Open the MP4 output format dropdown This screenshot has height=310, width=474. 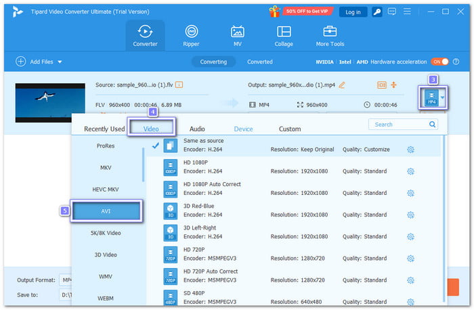pyautogui.click(x=442, y=97)
